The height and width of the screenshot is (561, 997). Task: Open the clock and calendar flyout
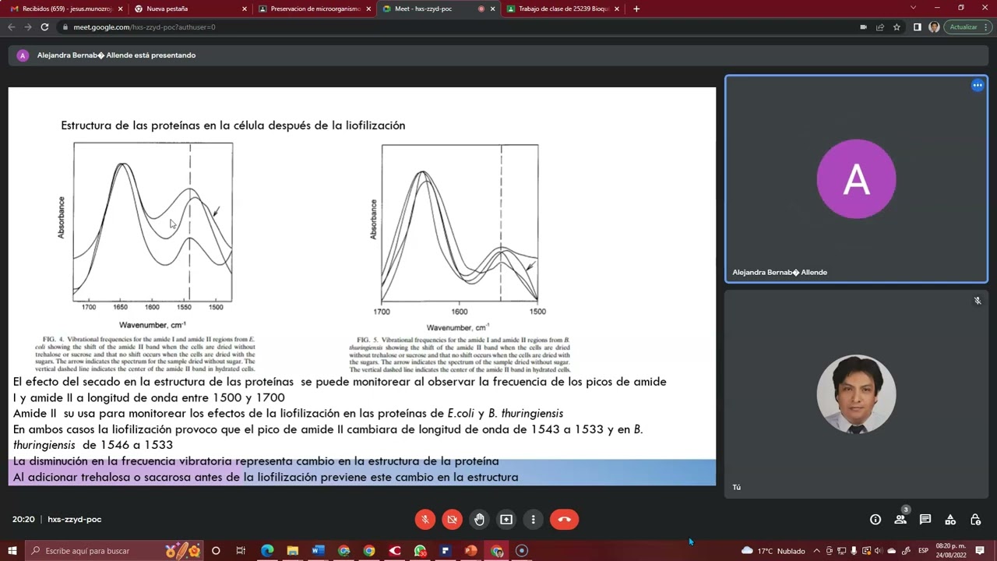951,551
